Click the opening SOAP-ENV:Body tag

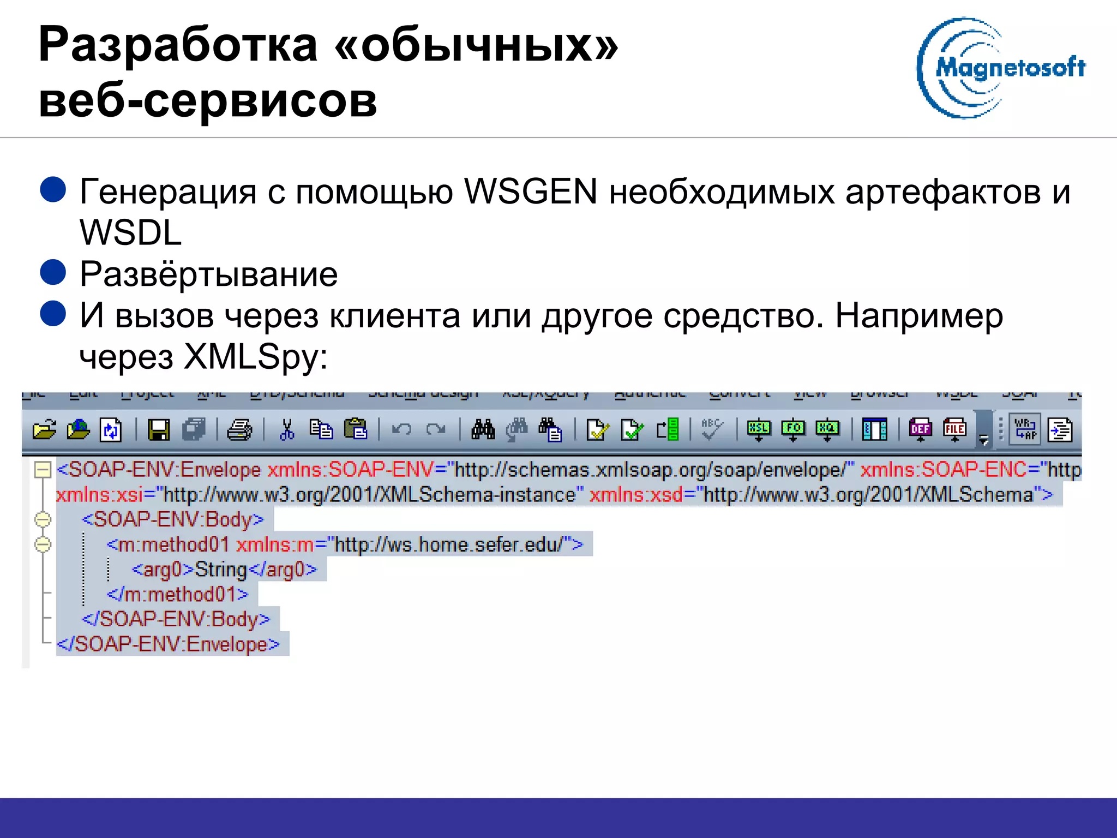[173, 519]
